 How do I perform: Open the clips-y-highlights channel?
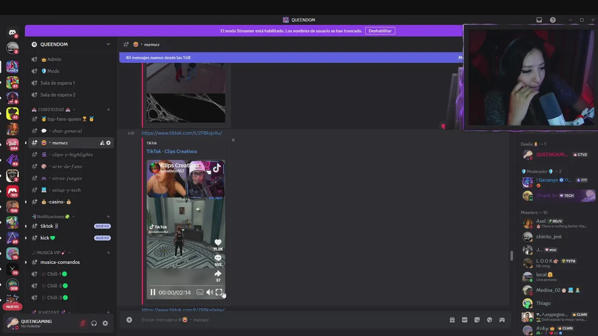[x=71, y=154]
